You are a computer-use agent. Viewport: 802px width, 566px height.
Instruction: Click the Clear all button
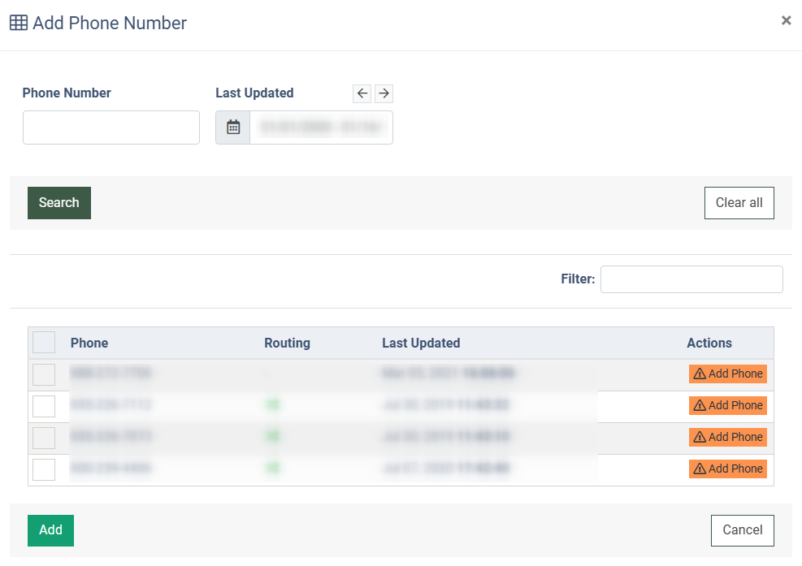(x=739, y=203)
